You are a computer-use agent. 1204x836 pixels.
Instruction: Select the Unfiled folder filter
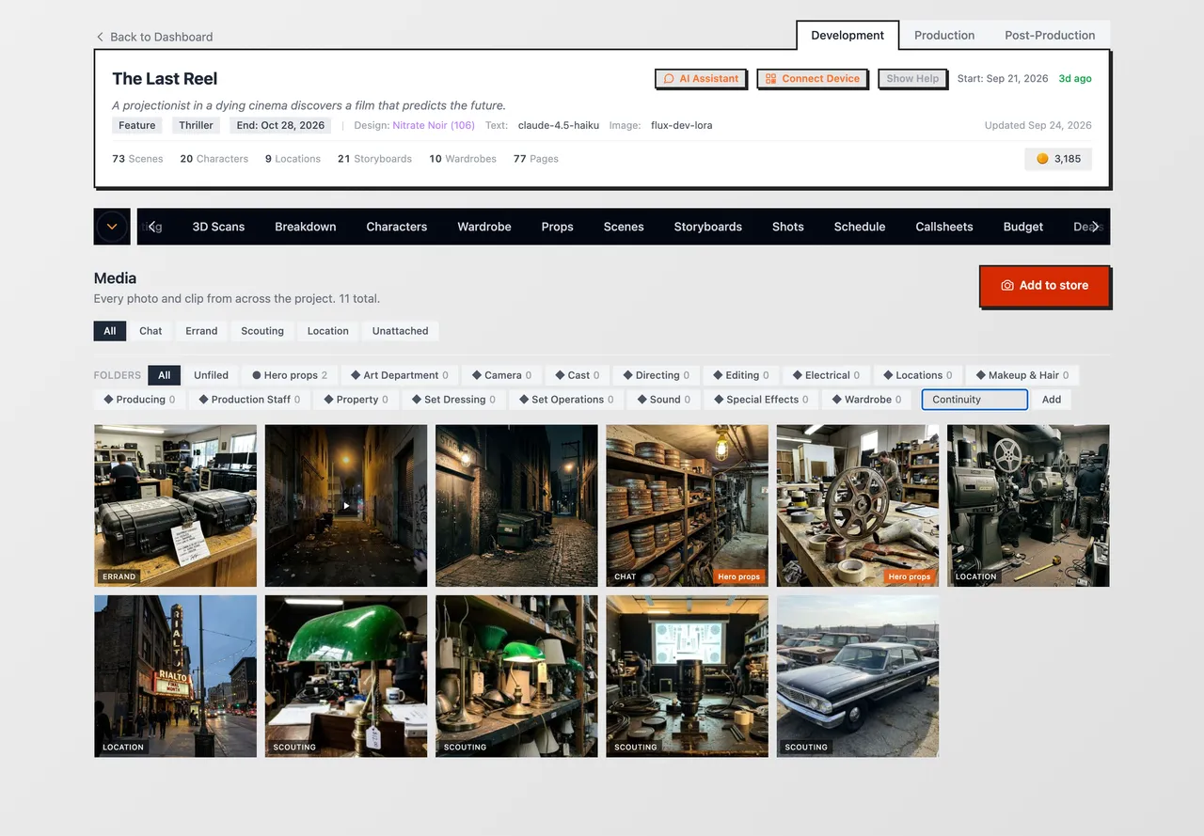click(x=211, y=375)
